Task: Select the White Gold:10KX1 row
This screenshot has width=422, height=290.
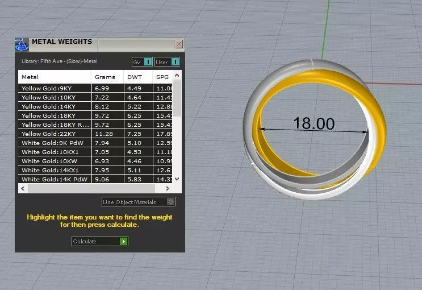Action: coord(95,152)
